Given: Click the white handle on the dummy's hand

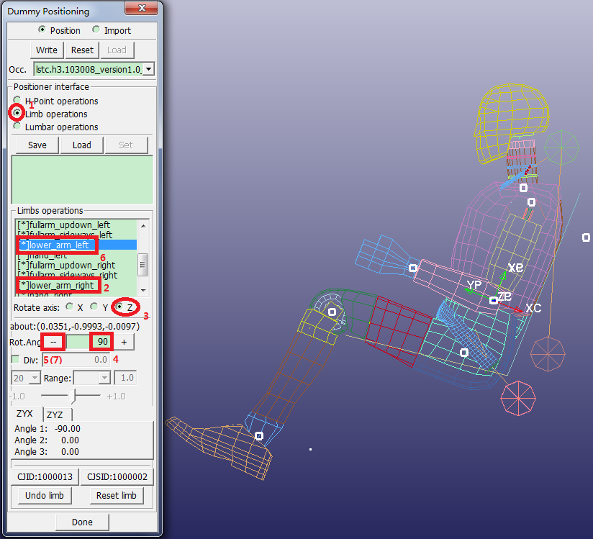Looking at the screenshot, I should 413,268.
